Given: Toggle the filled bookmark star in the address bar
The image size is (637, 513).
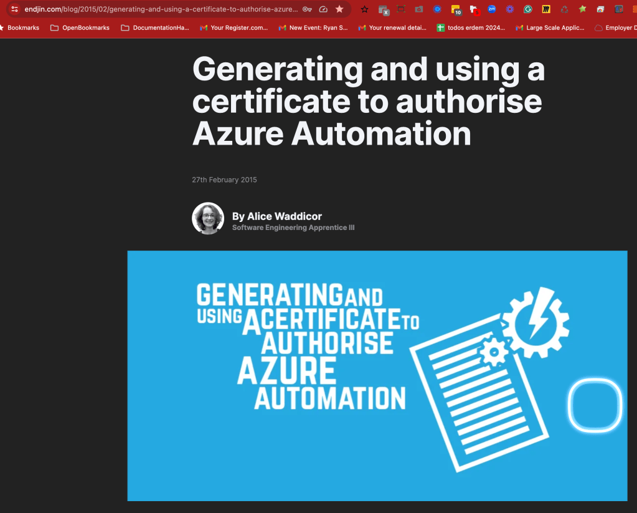Looking at the screenshot, I should click(339, 9).
